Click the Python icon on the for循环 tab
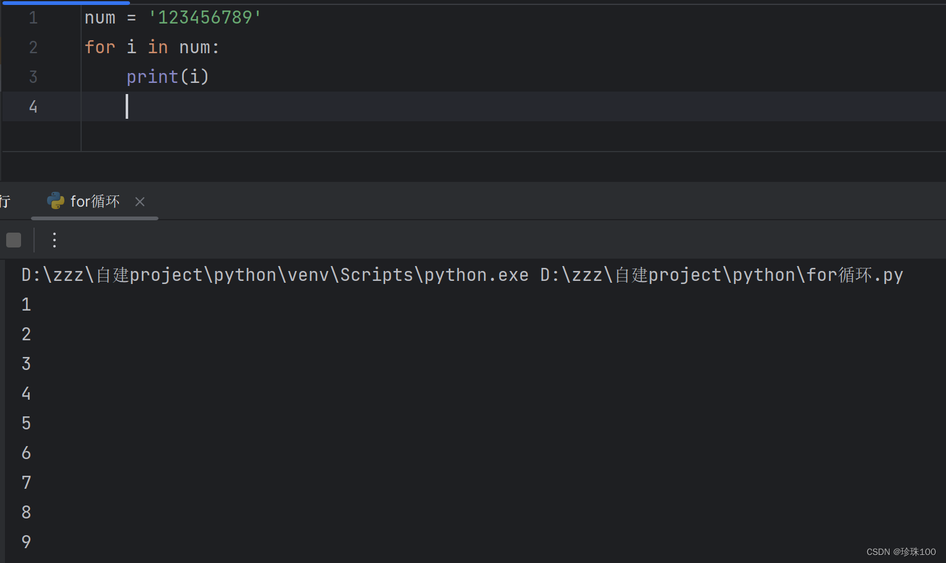This screenshot has width=946, height=563. point(56,200)
